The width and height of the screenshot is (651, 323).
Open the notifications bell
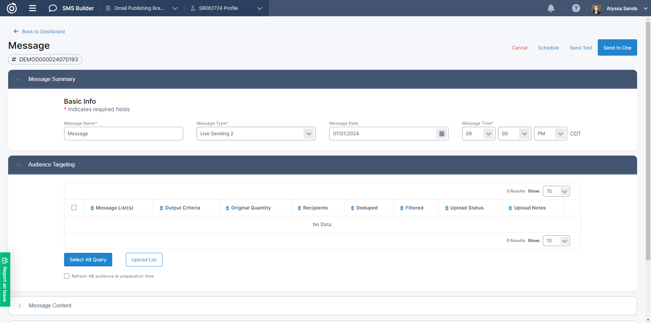pos(551,8)
